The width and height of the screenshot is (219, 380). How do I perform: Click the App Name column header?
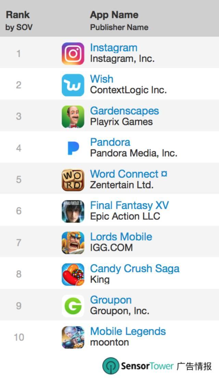pos(114,15)
